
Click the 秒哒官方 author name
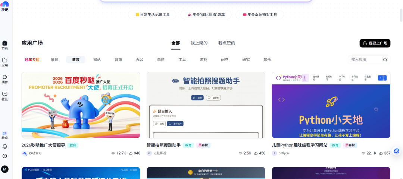coord(35,153)
